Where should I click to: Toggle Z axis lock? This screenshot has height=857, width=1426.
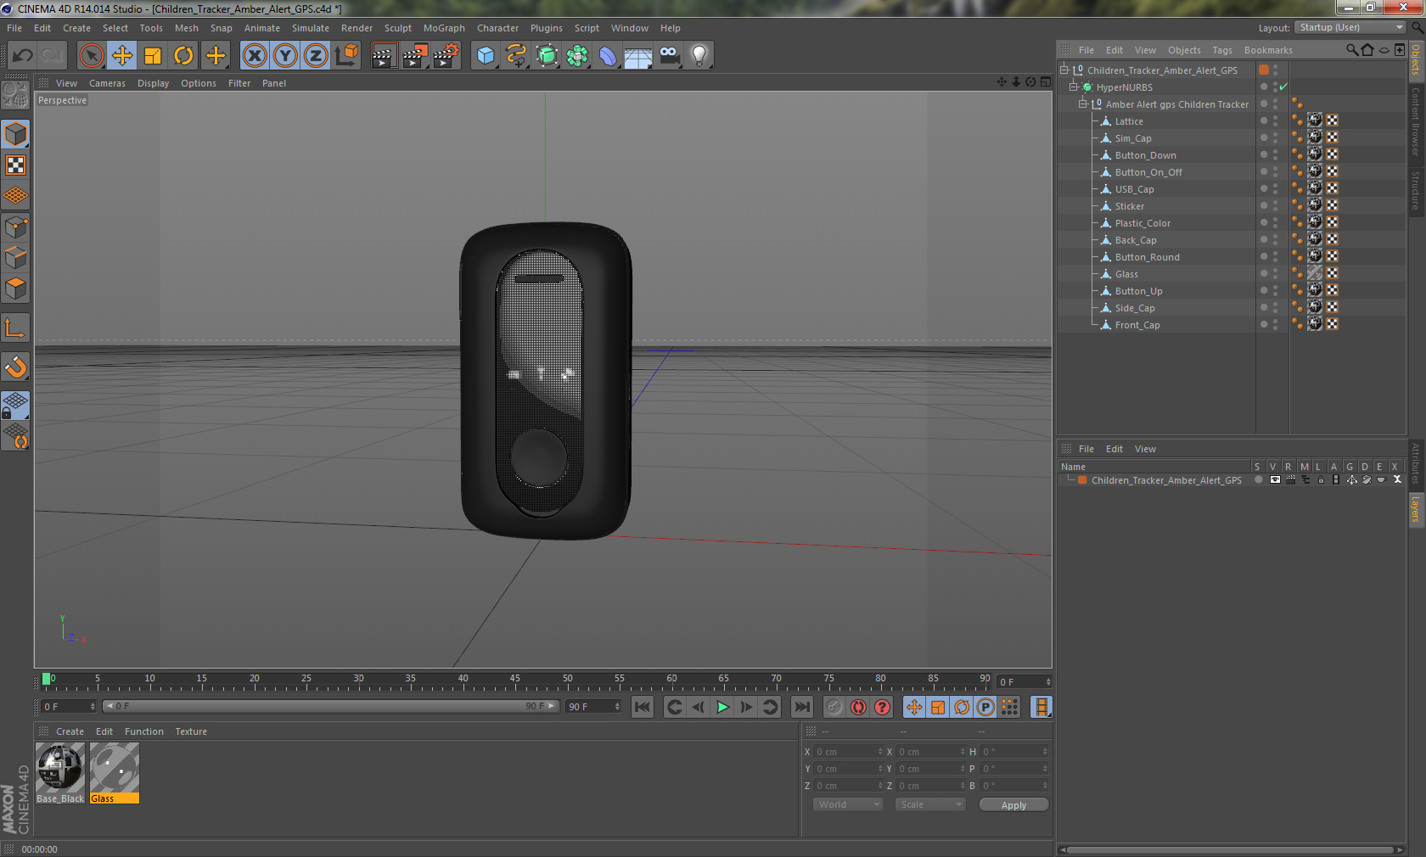point(316,56)
